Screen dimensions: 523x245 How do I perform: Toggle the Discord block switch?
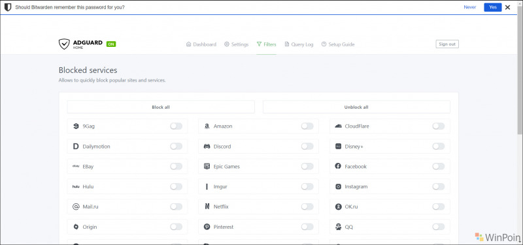click(x=307, y=146)
